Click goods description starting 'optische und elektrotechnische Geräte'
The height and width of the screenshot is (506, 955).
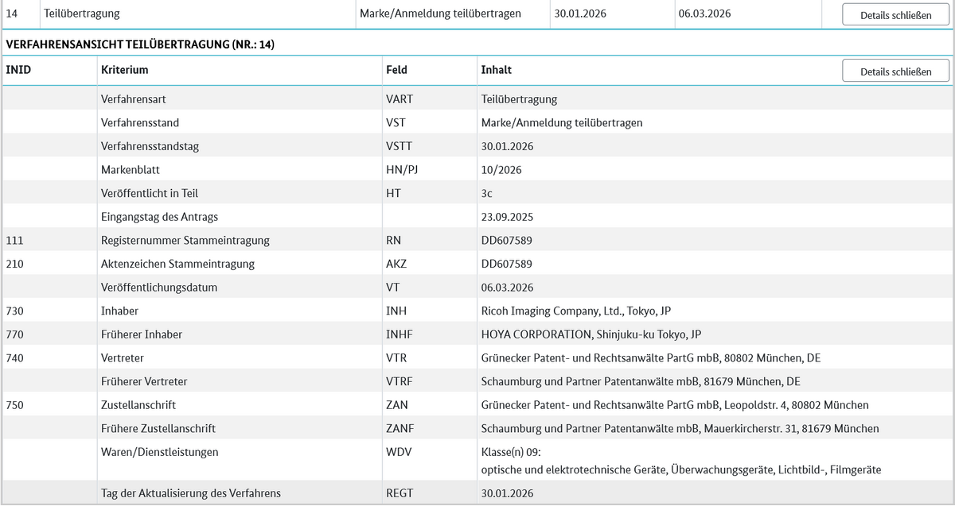pyautogui.click(x=681, y=469)
